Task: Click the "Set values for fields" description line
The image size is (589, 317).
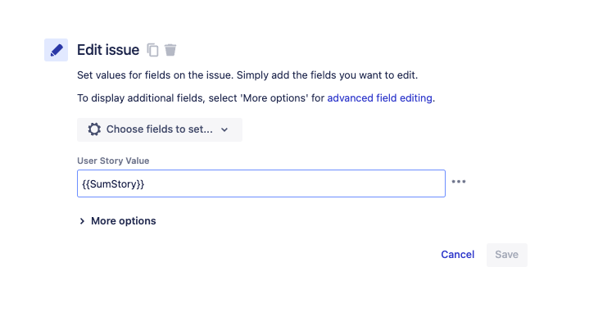Action: click(247, 75)
